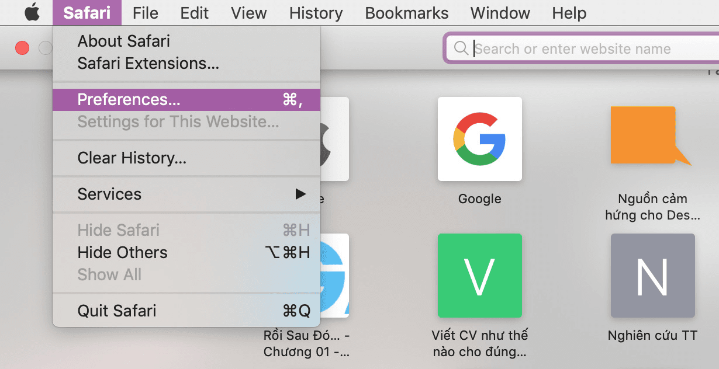Click the 'Nghiên cứu TT' label
The image size is (719, 369).
tap(653, 336)
